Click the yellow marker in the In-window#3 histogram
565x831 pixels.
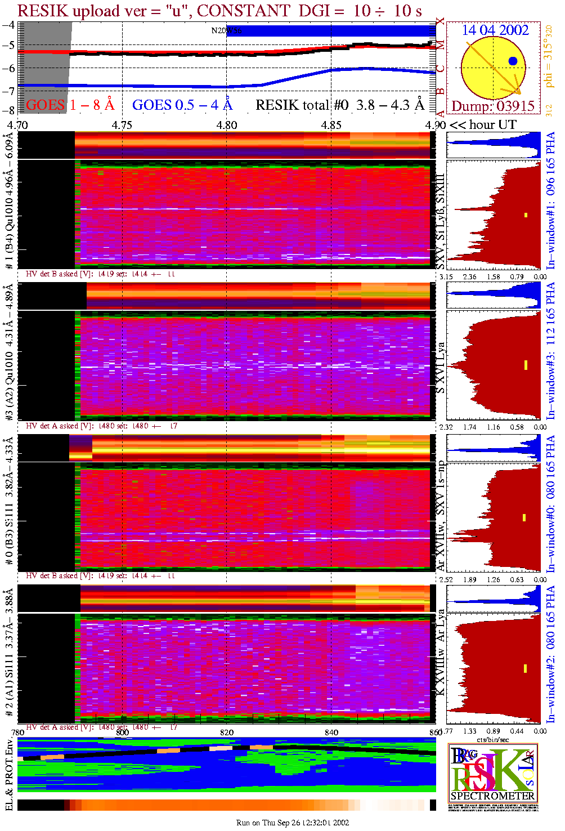click(526, 365)
